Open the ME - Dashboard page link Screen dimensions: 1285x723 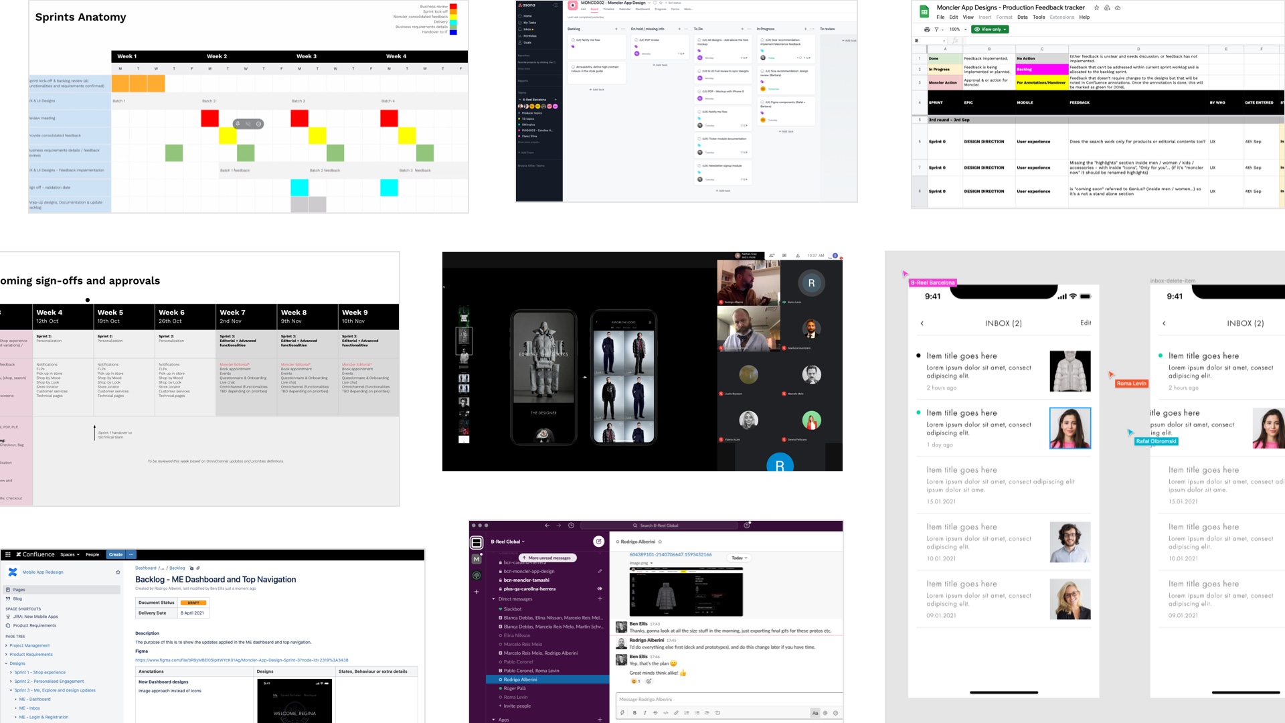(x=35, y=699)
